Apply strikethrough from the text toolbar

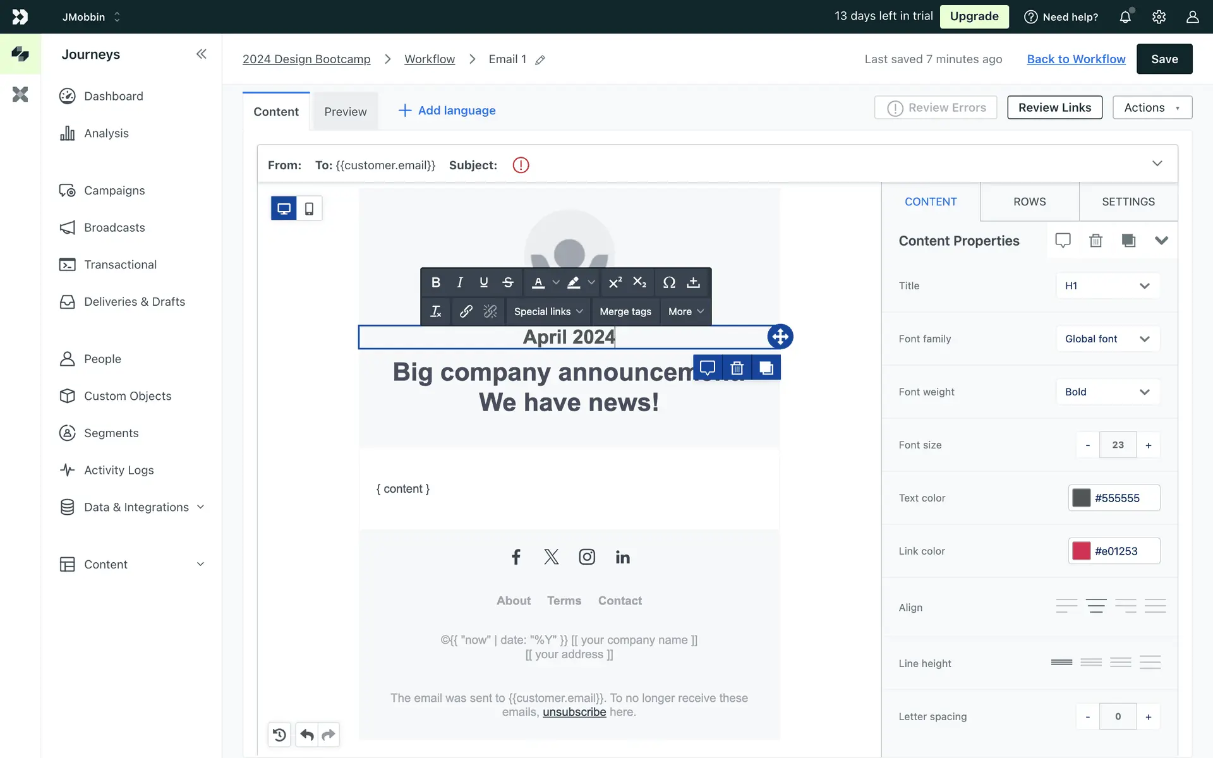pos(508,282)
